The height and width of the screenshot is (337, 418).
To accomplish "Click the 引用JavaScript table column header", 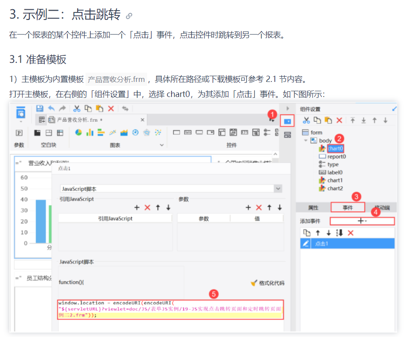I will [x=115, y=218].
